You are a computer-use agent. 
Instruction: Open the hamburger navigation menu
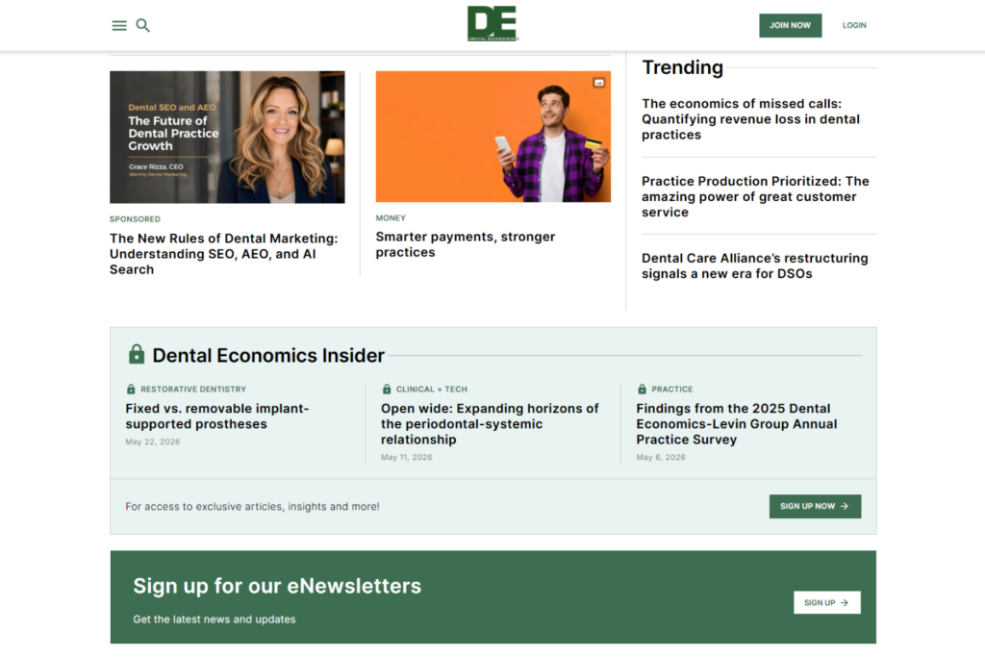coord(119,26)
